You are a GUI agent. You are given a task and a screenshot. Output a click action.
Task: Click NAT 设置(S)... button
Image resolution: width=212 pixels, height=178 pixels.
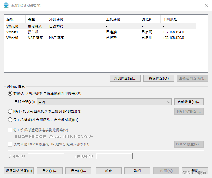click(x=189, y=111)
